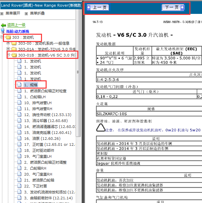Open 16、油泵 (12.60.26) document
Image resolution: width=202 pixels, height=203 pixels.
tap(42, 139)
